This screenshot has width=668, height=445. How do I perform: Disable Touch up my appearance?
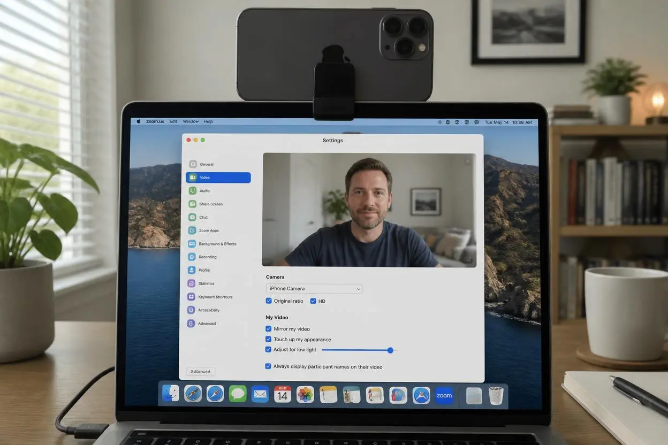tap(269, 339)
